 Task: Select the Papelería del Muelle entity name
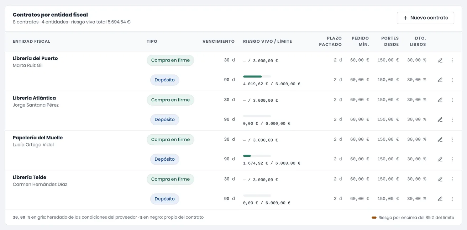click(38, 138)
